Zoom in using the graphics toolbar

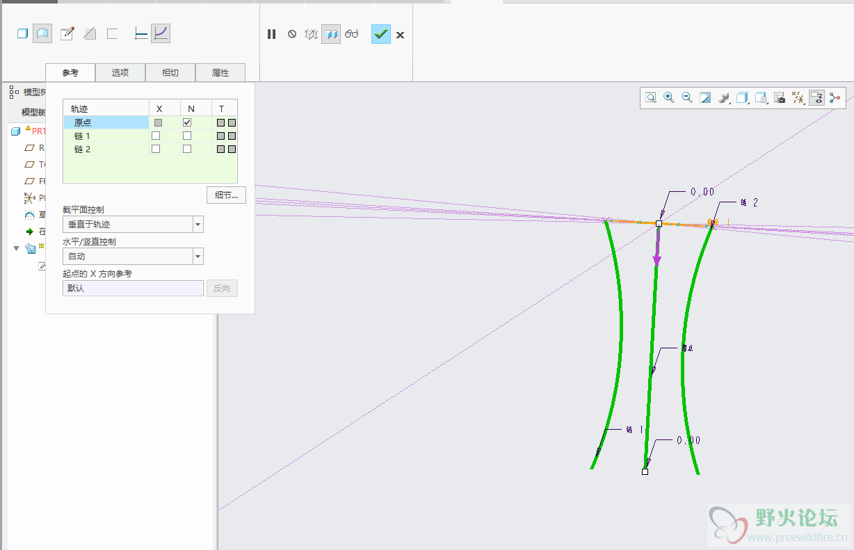click(669, 98)
